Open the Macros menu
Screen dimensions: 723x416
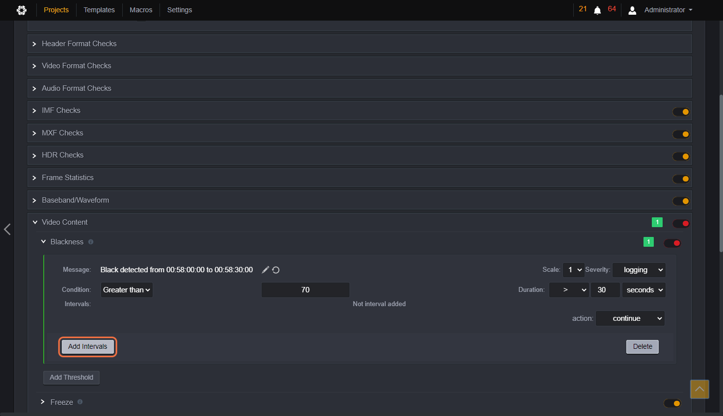(141, 10)
